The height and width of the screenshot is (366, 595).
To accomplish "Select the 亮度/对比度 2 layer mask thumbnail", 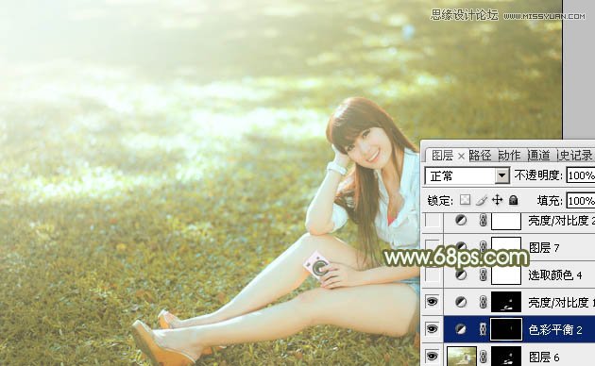I will pos(506,221).
